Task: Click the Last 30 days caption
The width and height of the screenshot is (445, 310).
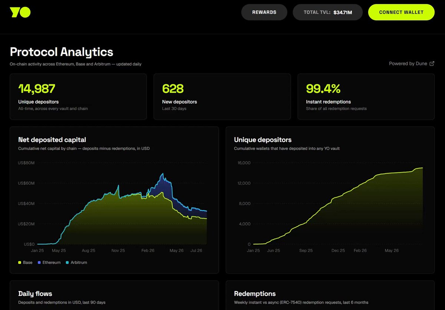Action: [x=174, y=109]
